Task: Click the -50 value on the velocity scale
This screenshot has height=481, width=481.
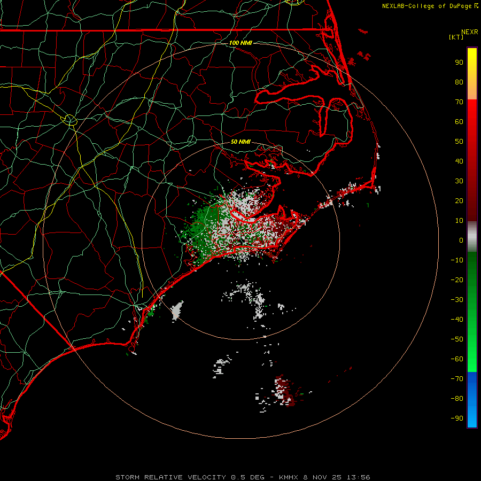Action: click(x=457, y=339)
